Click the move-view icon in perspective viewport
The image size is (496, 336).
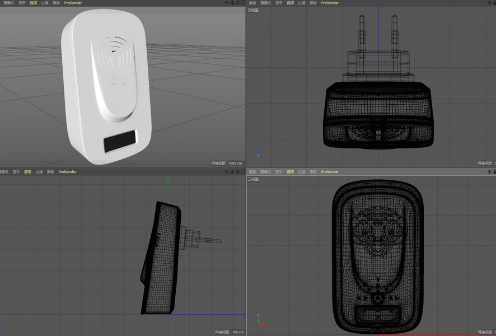click(x=227, y=3)
